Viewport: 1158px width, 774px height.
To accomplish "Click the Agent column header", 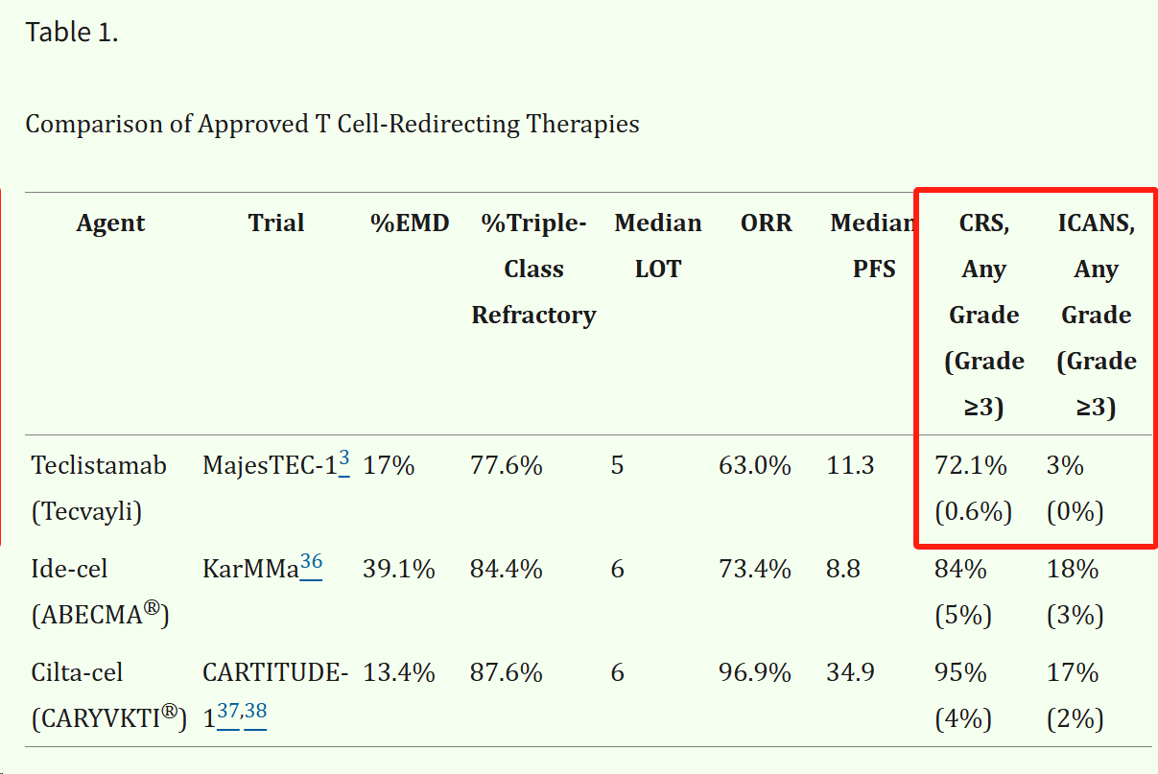I will (x=111, y=223).
